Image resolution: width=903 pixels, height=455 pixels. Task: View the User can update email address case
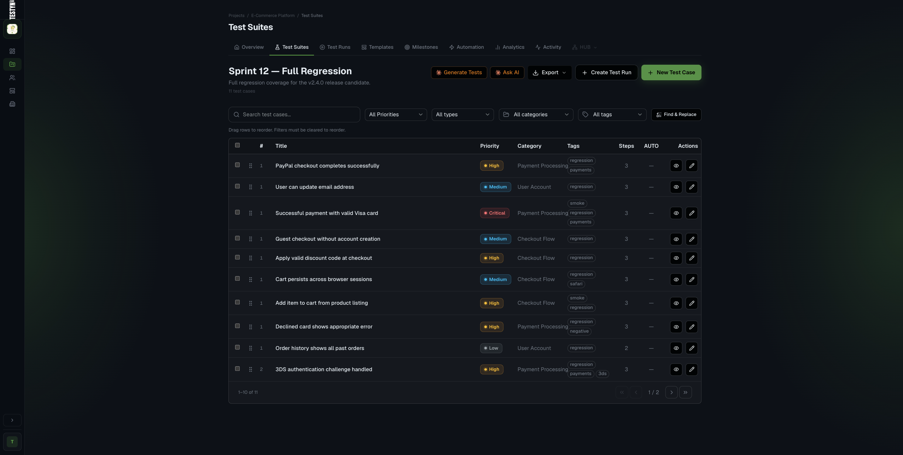[676, 187]
